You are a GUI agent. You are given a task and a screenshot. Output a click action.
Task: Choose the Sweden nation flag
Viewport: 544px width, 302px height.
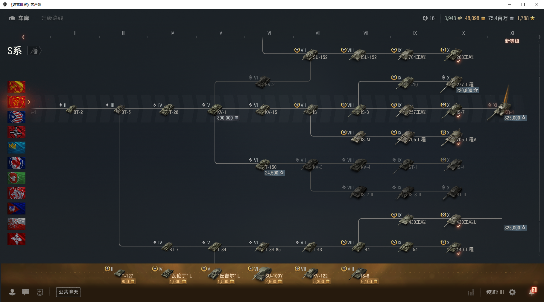[16, 148]
